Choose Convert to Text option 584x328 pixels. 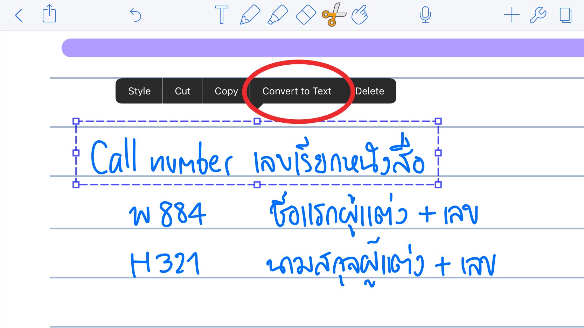click(x=297, y=91)
